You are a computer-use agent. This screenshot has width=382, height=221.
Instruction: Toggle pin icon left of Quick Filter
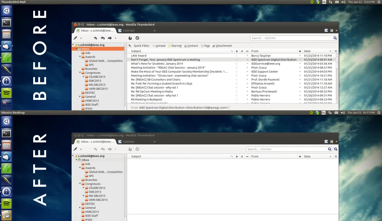click(130, 46)
